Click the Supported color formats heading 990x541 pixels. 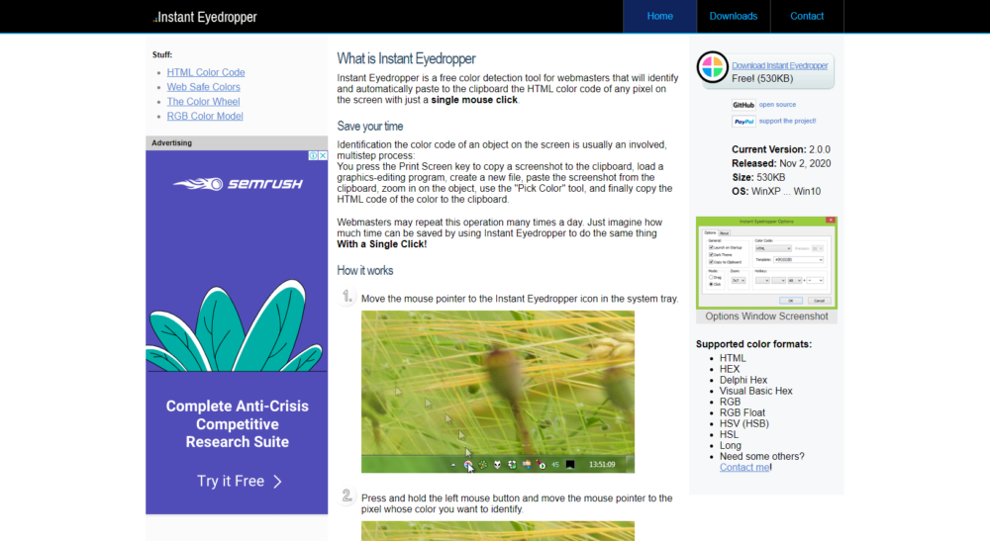click(753, 344)
